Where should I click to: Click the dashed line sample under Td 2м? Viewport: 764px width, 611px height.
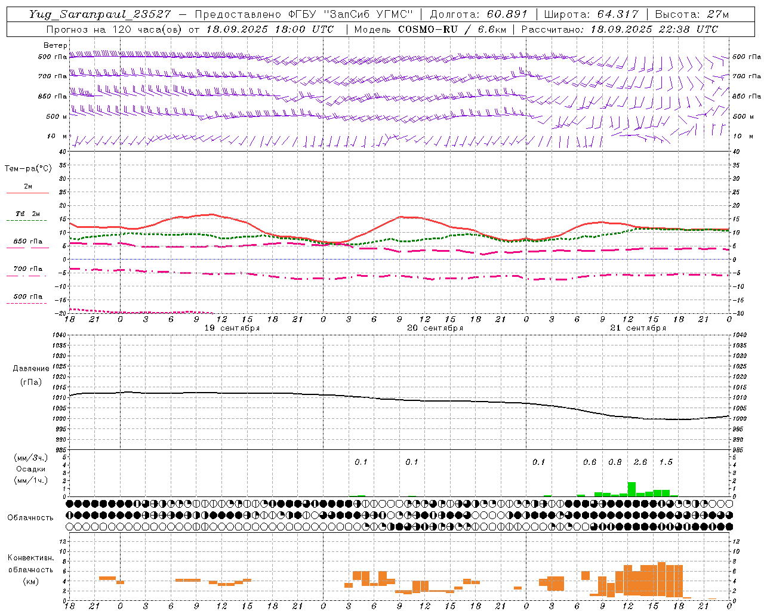(x=27, y=220)
